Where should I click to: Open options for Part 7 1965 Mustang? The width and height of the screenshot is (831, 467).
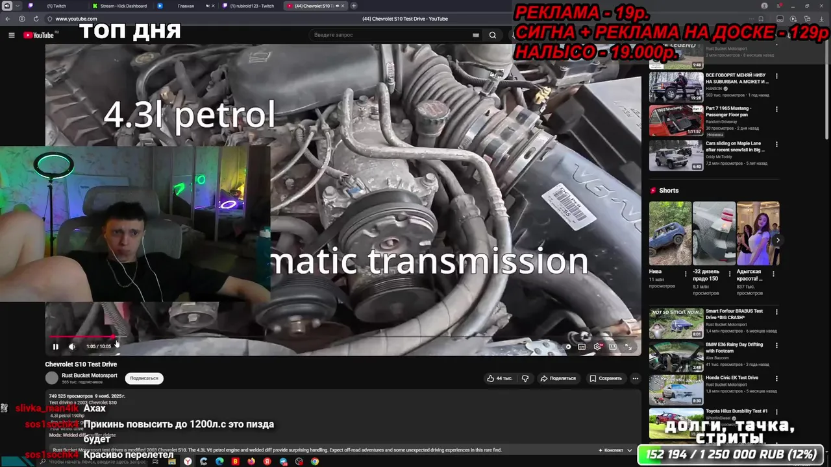tap(776, 110)
